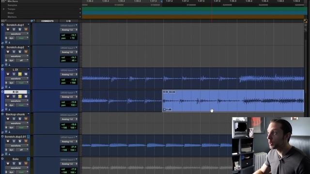Click the COMMENTS column header
Image resolution: width=310 pixels, height=174 pixels.
tap(47, 21)
